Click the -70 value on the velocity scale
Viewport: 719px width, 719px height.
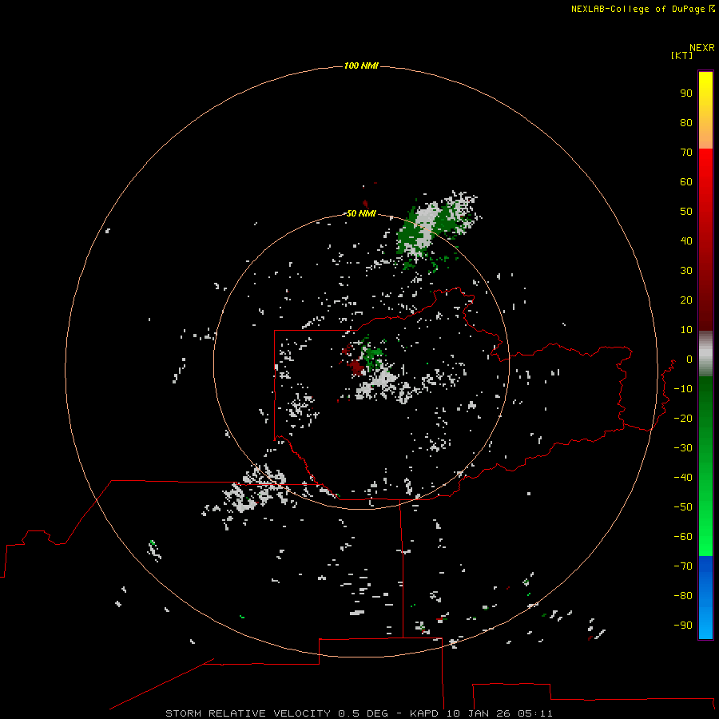(683, 566)
